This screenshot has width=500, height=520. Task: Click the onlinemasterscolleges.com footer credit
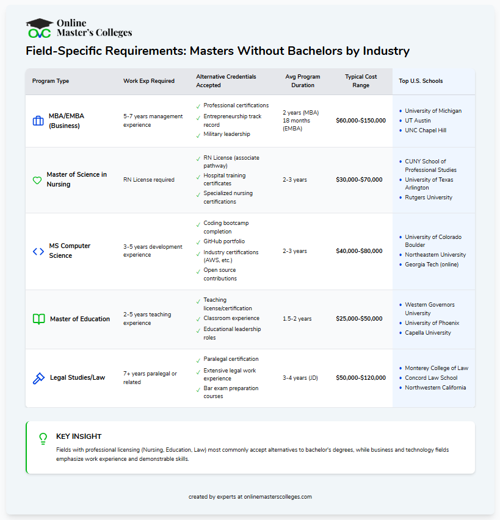[250, 497]
